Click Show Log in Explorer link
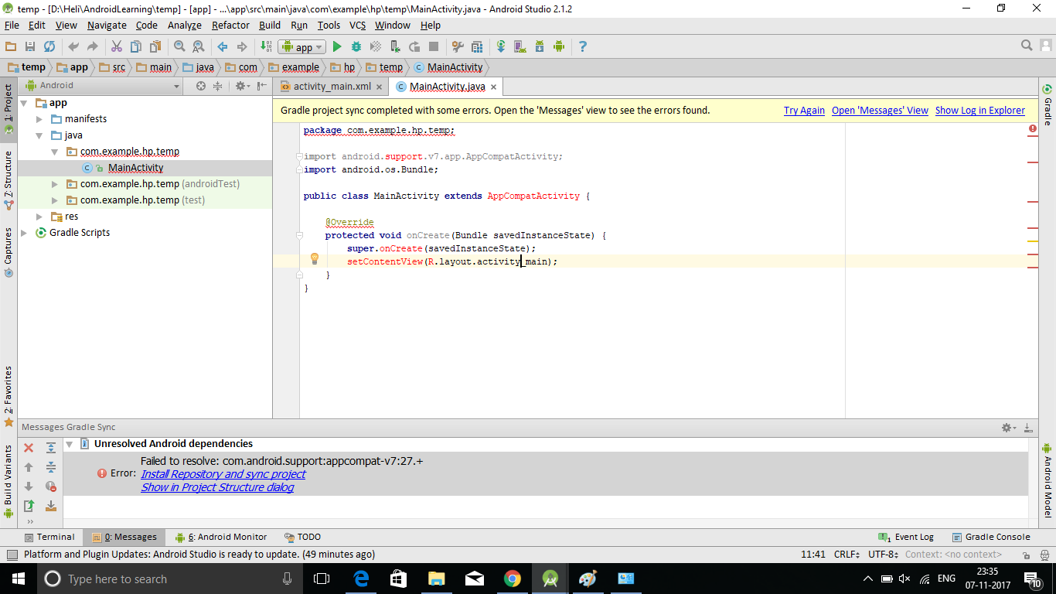This screenshot has width=1056, height=594. click(980, 111)
